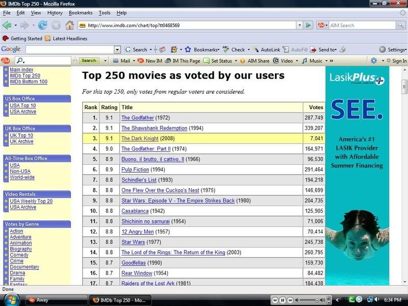408x306 pixels.
Task: Open Getting Started bookmark
Action: [22, 39]
